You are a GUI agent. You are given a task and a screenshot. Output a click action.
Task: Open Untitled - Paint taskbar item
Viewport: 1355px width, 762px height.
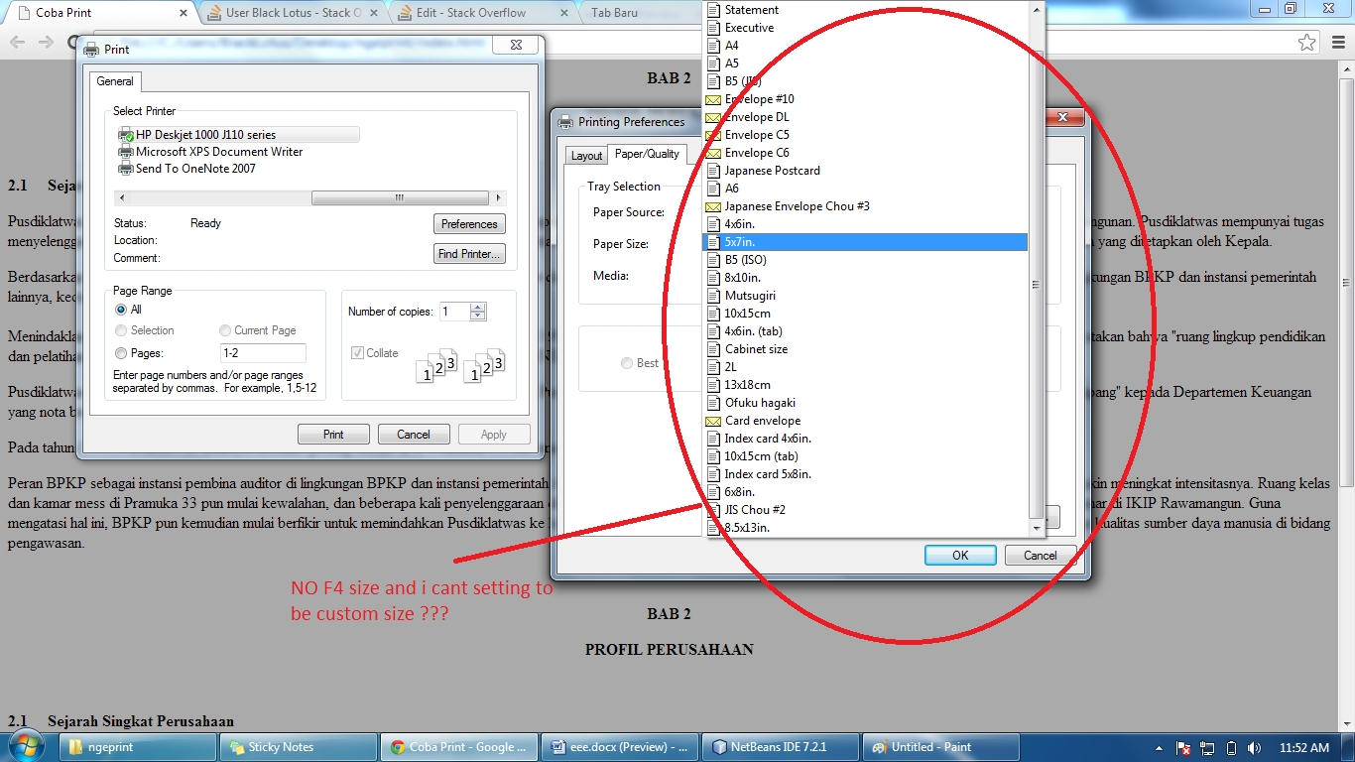point(942,747)
